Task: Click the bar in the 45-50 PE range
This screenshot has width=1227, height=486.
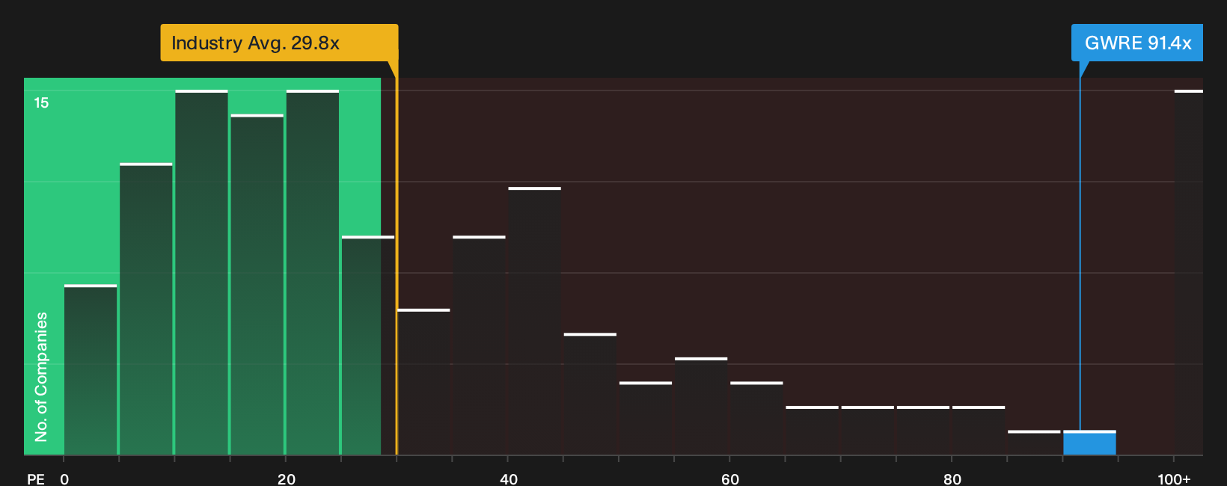Action: tap(590, 394)
